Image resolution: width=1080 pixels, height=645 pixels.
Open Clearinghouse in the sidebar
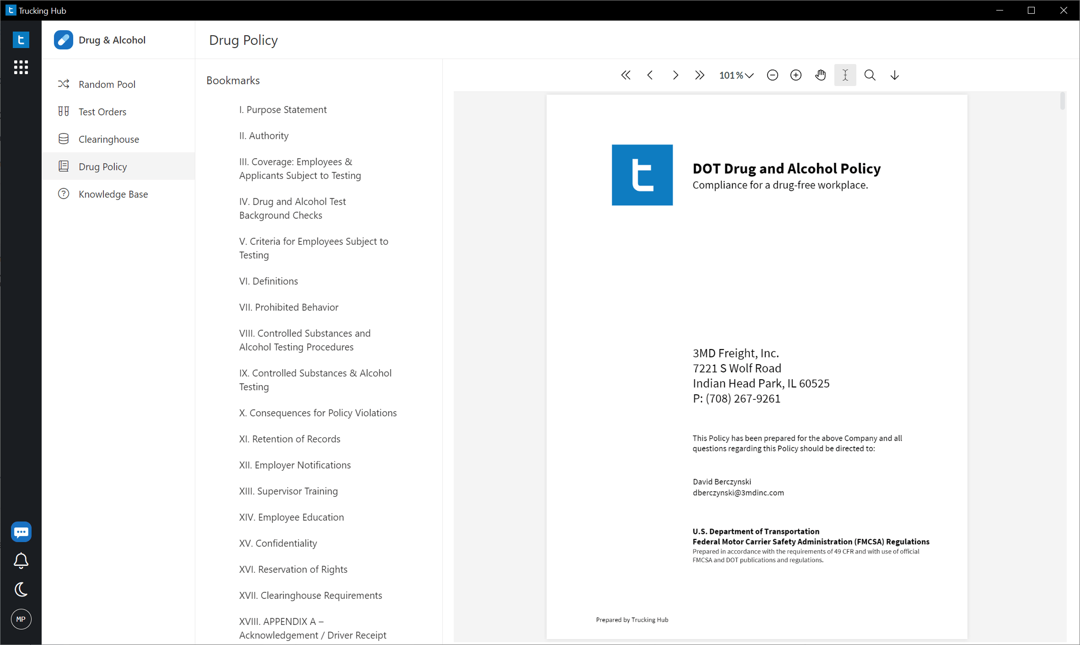[118, 139]
